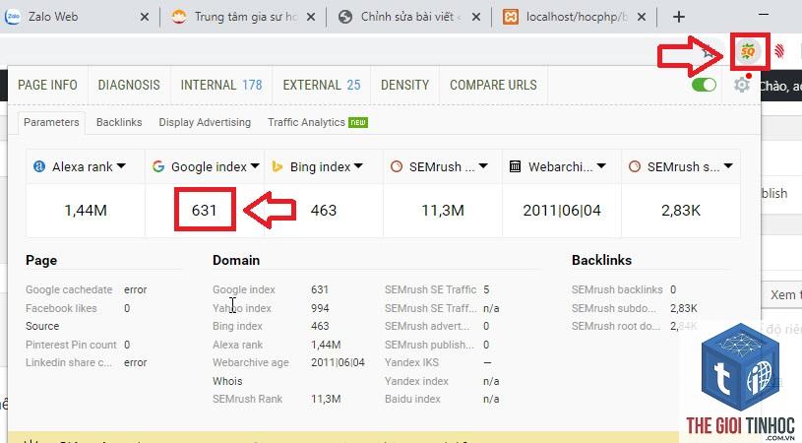This screenshot has width=802, height=443.
Task: Close the Zalo Web tab
Action: click(145, 17)
